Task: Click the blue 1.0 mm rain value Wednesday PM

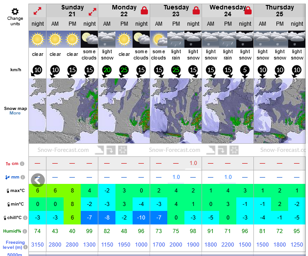Action: (x=228, y=177)
